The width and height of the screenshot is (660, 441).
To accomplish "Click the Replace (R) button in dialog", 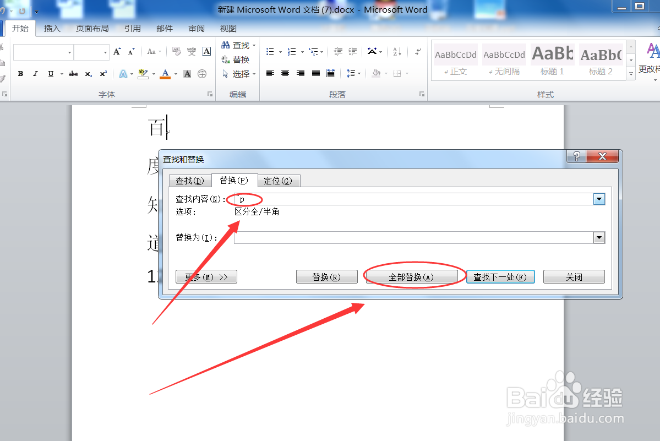I will (326, 277).
